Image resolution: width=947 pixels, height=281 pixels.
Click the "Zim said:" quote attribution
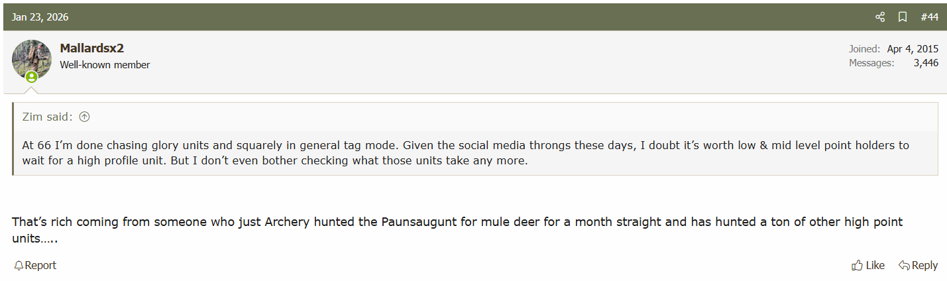point(47,117)
